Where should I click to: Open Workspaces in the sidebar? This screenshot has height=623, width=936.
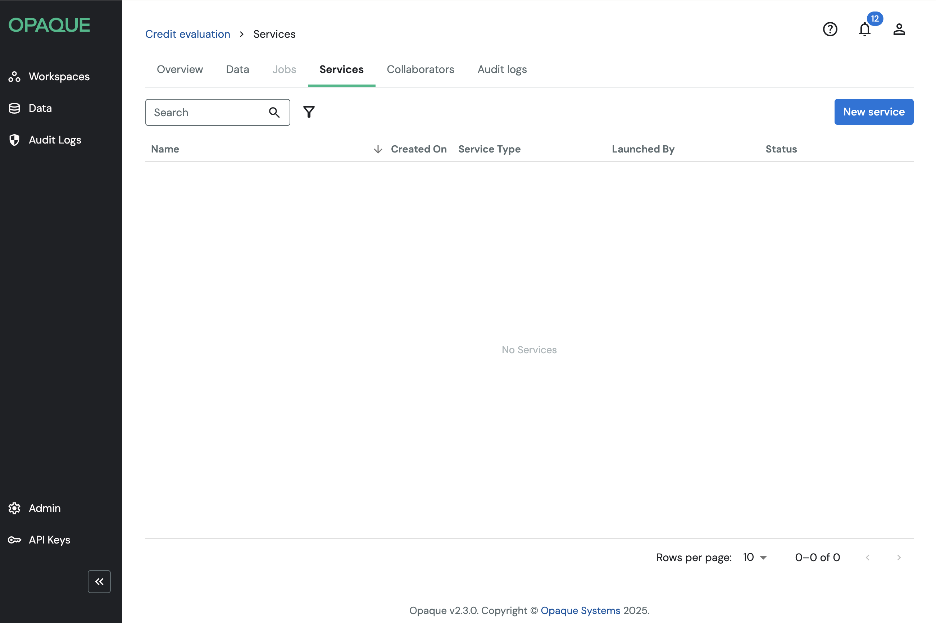tap(49, 76)
